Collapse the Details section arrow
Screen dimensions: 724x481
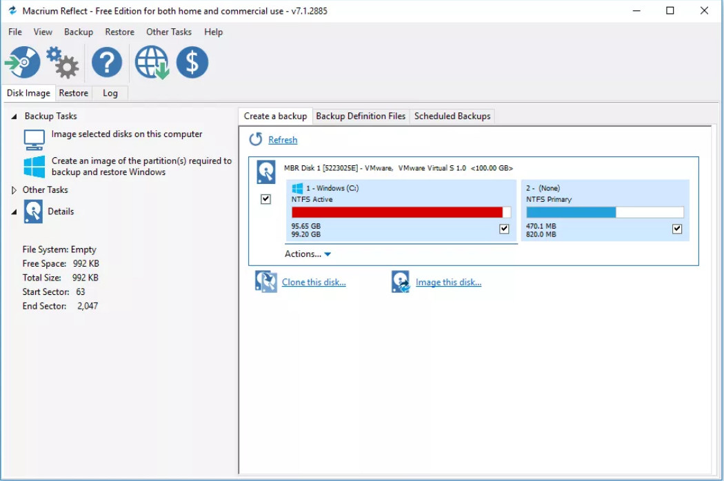point(14,212)
